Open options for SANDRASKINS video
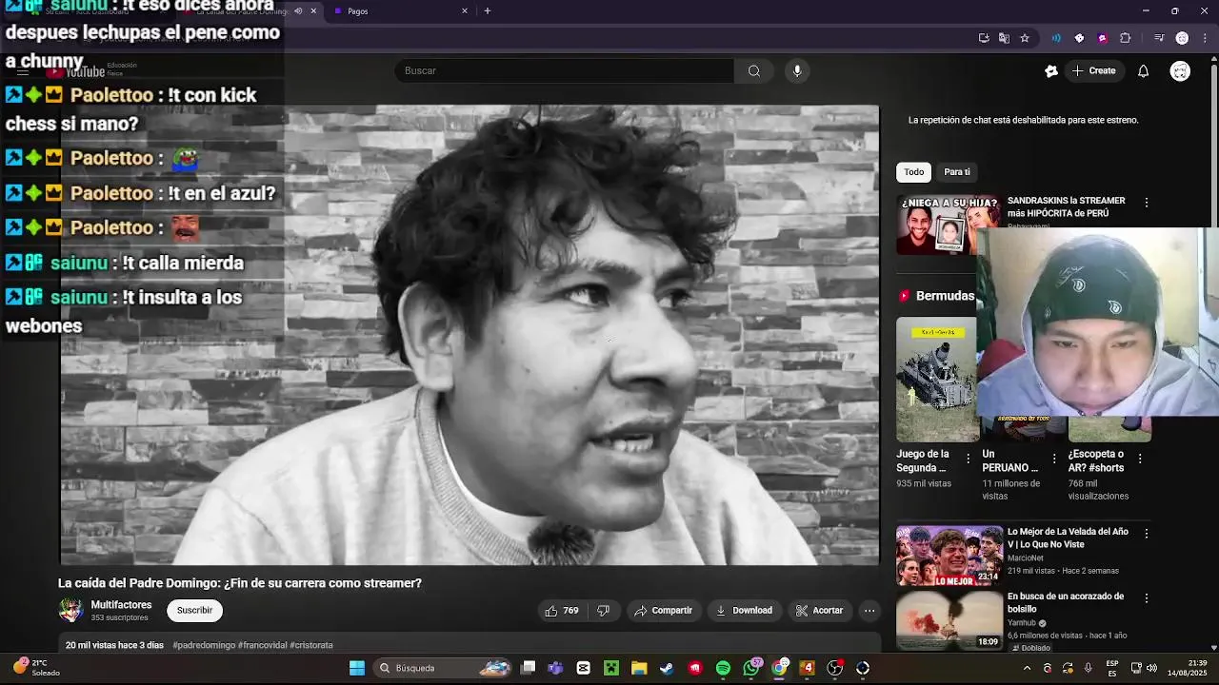The image size is (1219, 685). [1147, 203]
